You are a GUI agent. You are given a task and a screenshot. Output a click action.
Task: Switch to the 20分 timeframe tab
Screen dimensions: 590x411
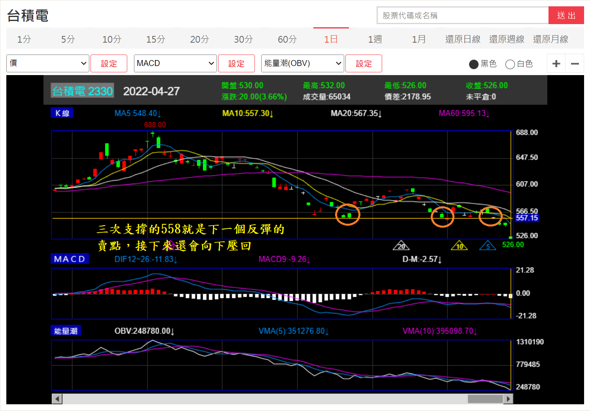200,39
